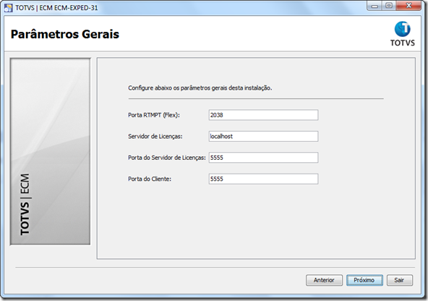Click the 'Parâmetros Gerais' heading
This screenshot has width=428, height=301.
click(65, 35)
